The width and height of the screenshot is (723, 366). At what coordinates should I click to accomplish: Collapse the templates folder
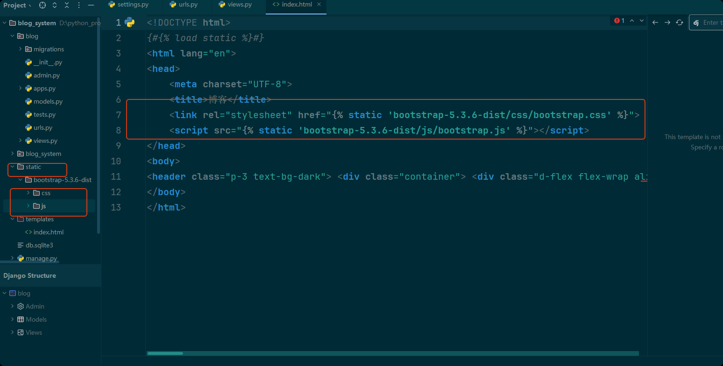(x=13, y=219)
